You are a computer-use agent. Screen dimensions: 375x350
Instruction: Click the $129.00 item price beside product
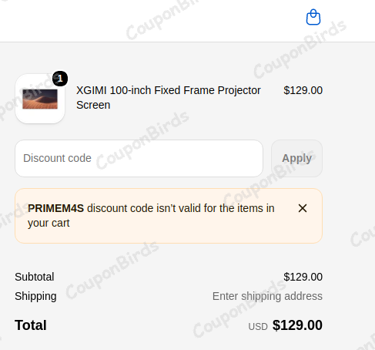tap(303, 90)
